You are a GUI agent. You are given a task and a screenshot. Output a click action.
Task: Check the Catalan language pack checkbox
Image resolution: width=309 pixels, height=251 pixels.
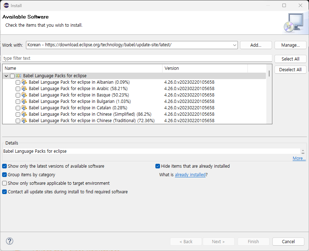click(x=18, y=108)
